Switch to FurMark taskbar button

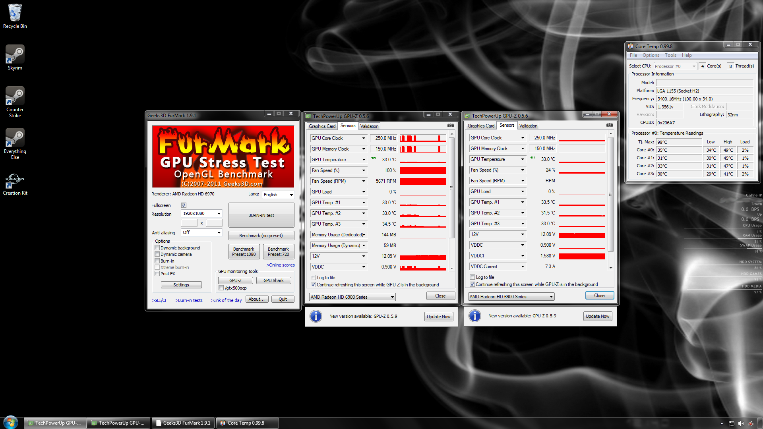click(183, 423)
